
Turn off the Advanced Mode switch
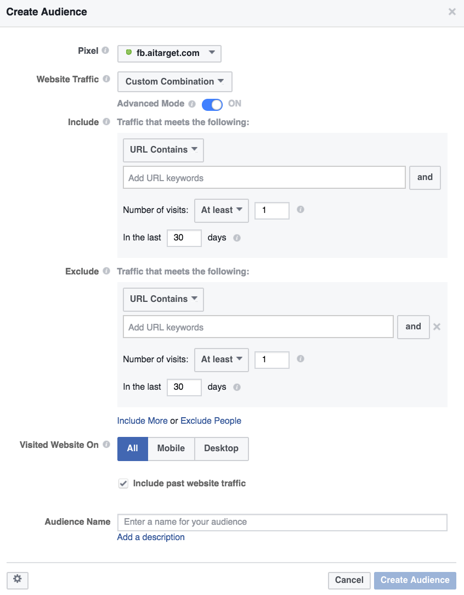[212, 104]
